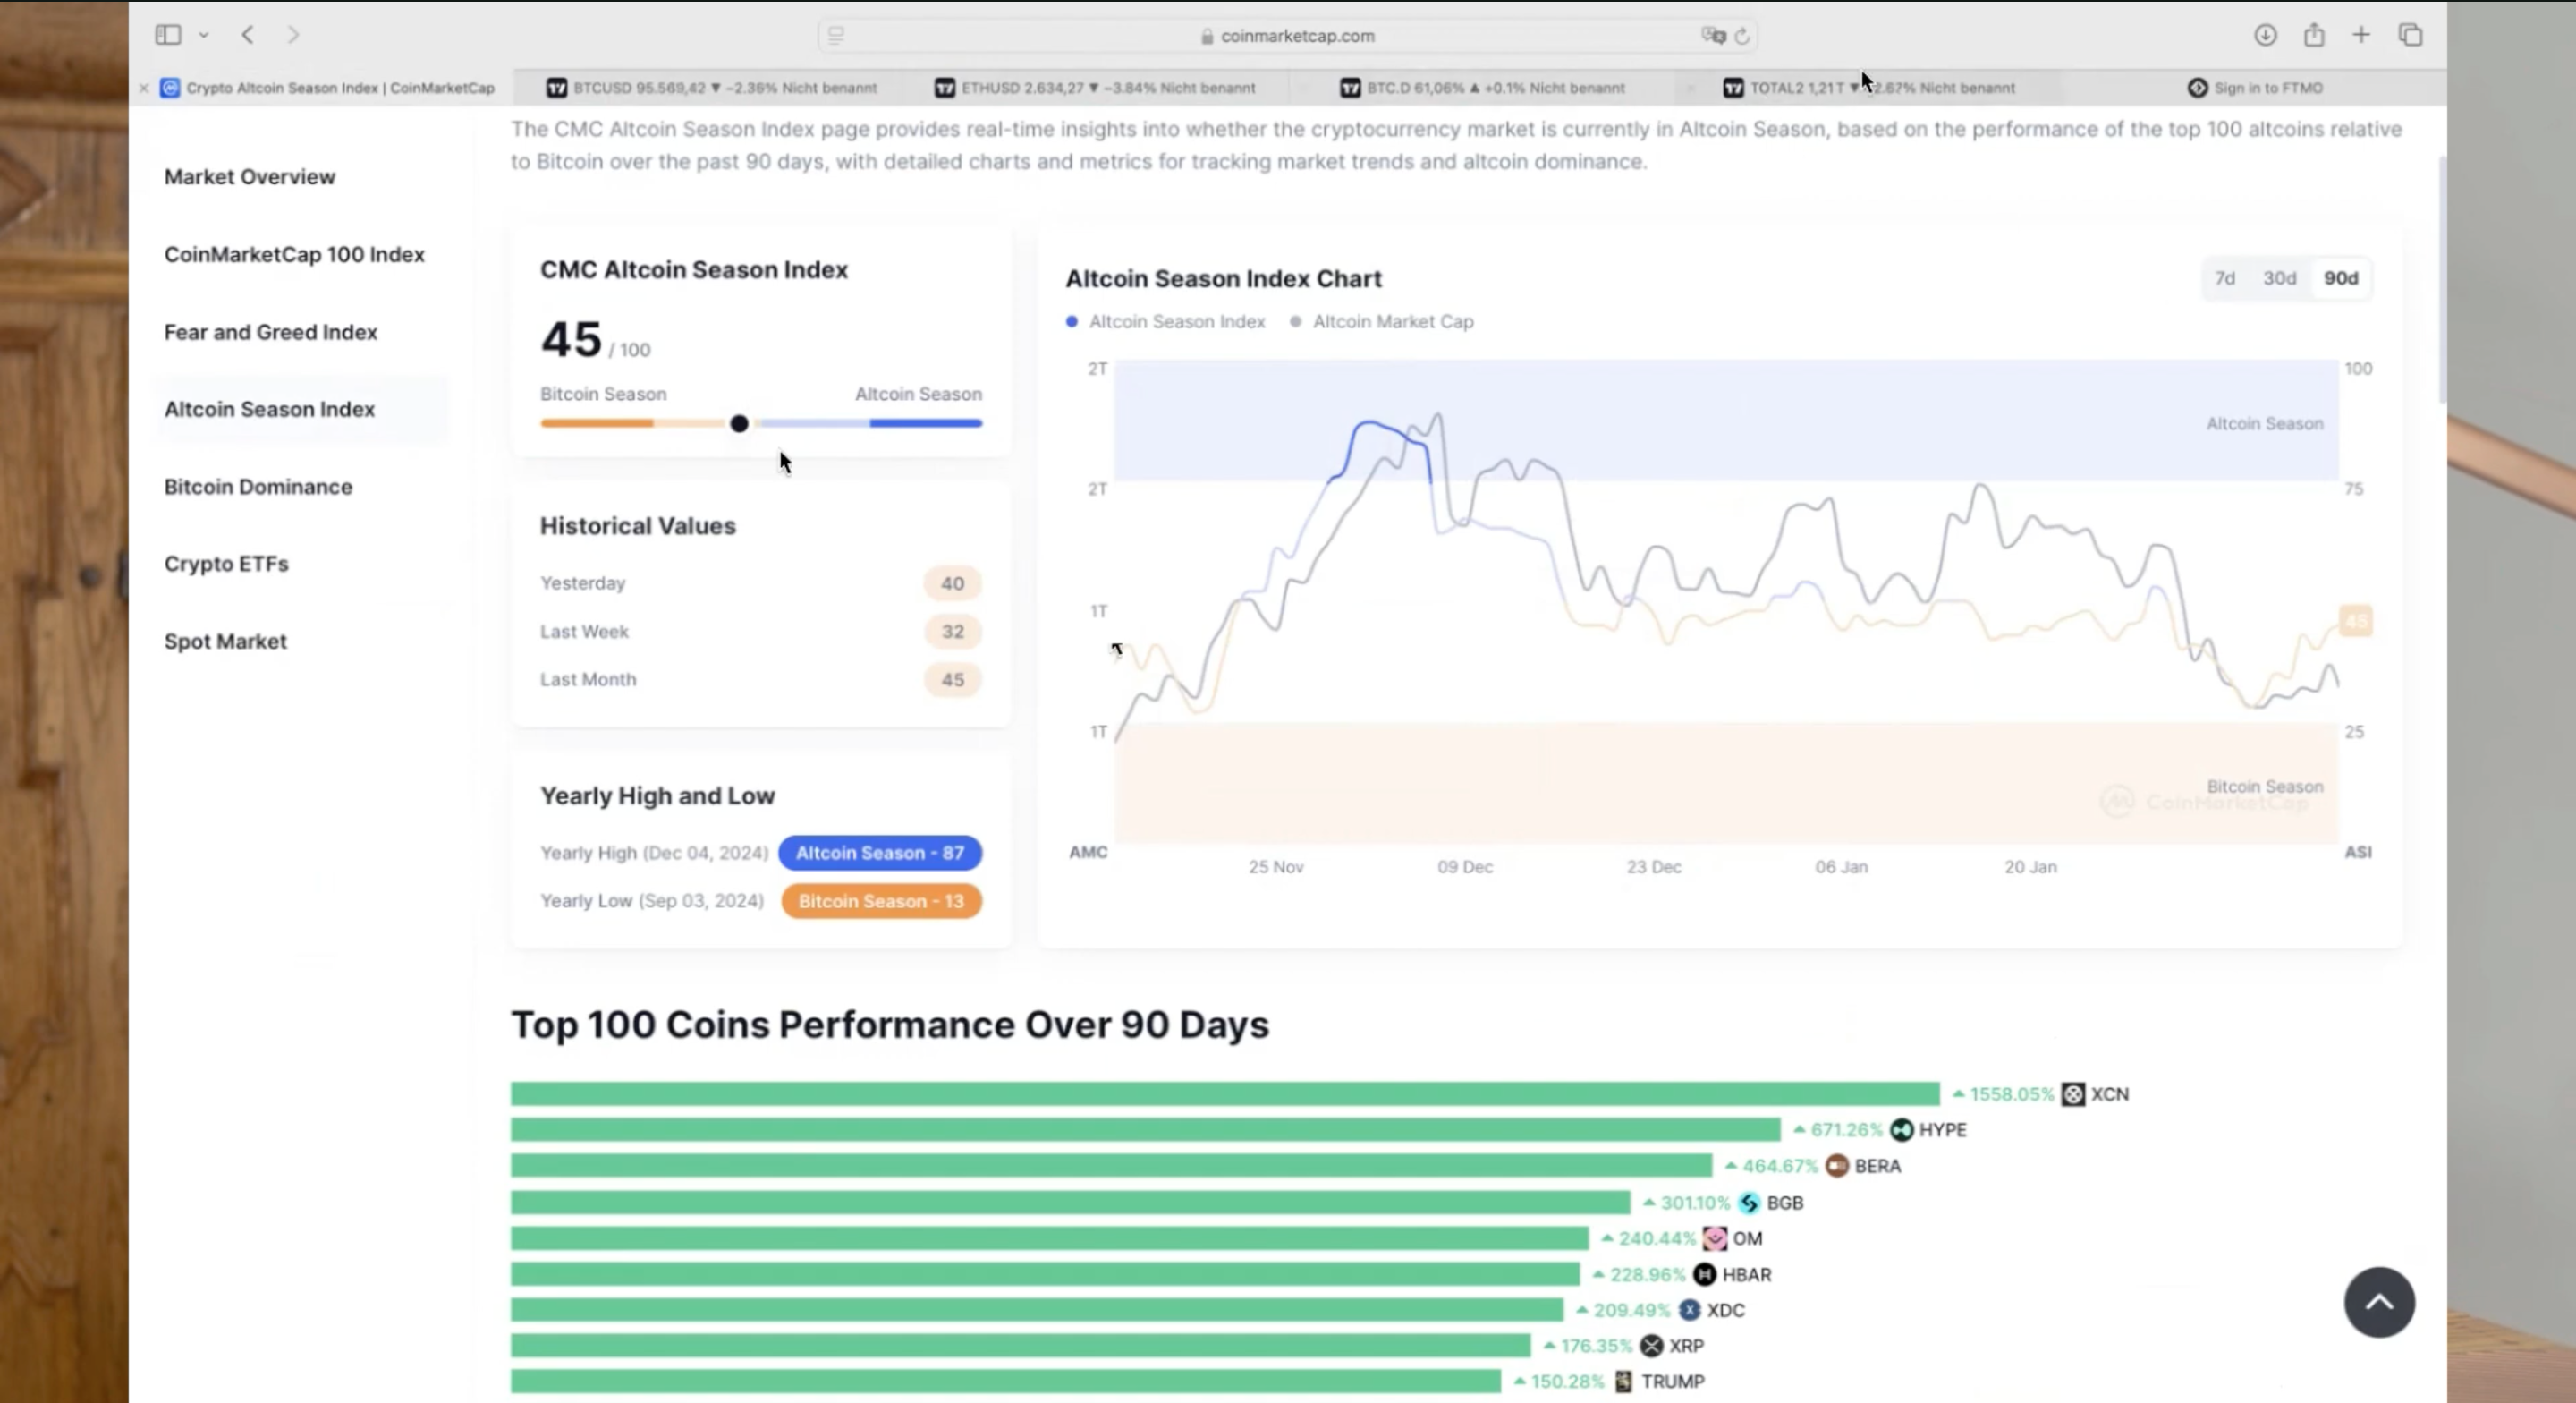2576x1403 pixels.
Task: Open Bitcoin Dominance in sidebar
Action: (x=258, y=487)
